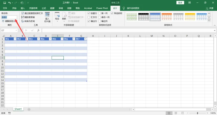
Task: Select the yellow table style swatch
Action: (190, 17)
